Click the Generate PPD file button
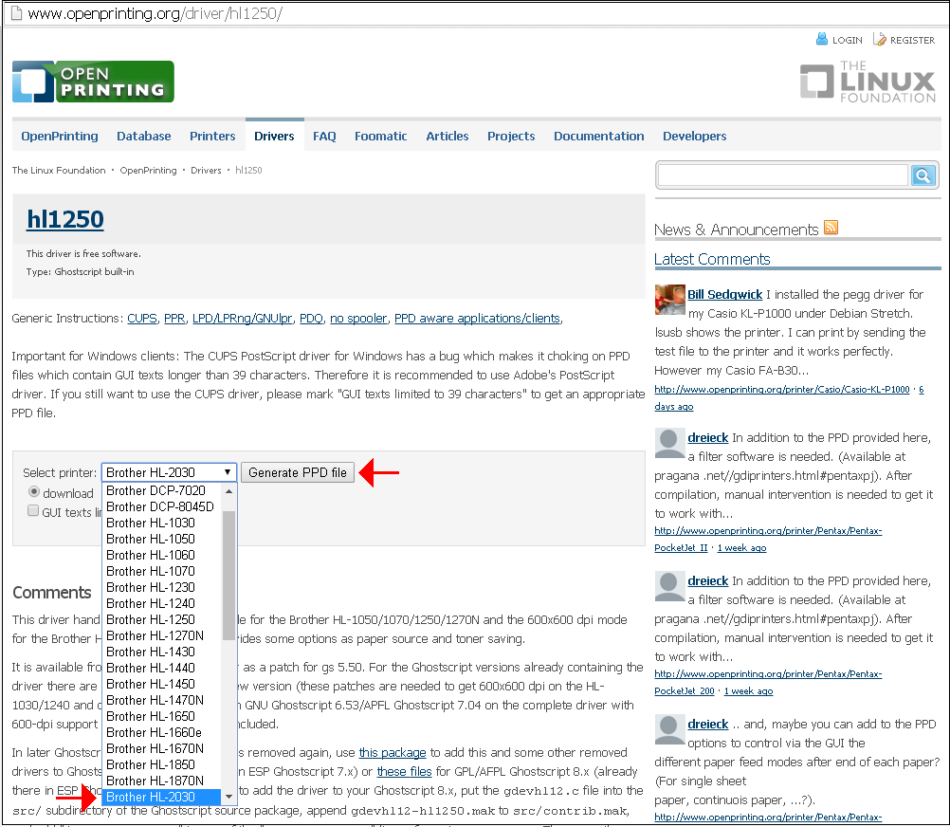The image size is (950, 827). click(x=298, y=472)
